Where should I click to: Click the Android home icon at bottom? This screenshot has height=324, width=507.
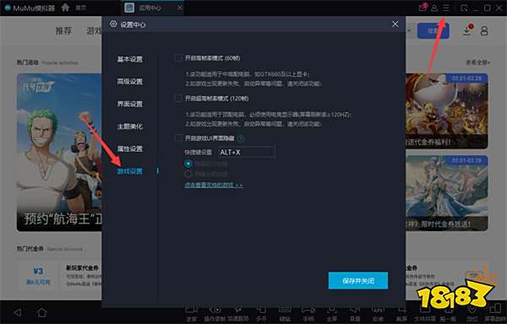pos(41,312)
